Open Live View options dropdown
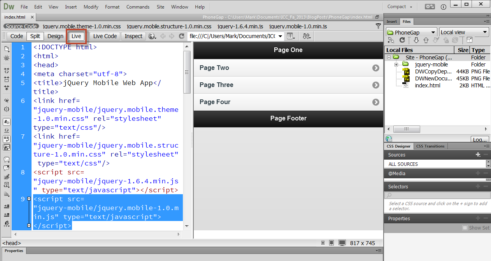Viewport: 491px width, 261px height. 291,36
